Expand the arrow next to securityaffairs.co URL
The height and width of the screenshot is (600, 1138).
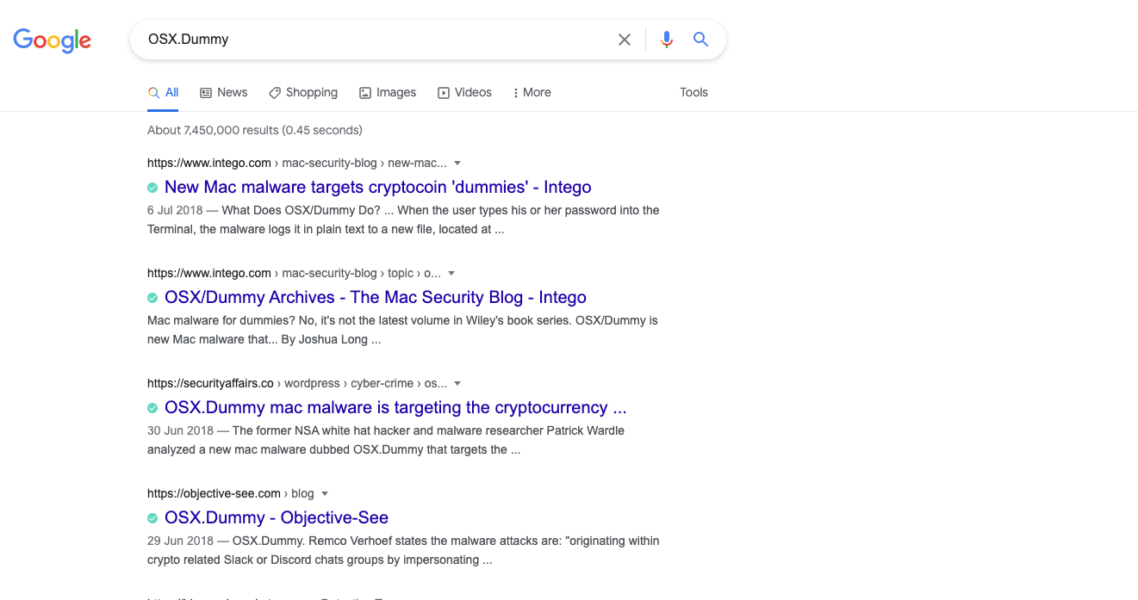(457, 383)
